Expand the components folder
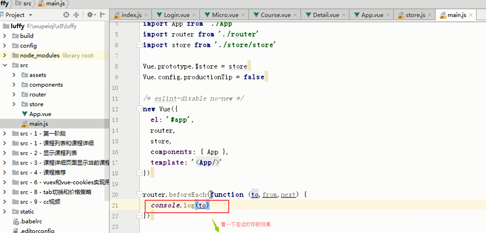The image size is (486, 233). pos(14,85)
